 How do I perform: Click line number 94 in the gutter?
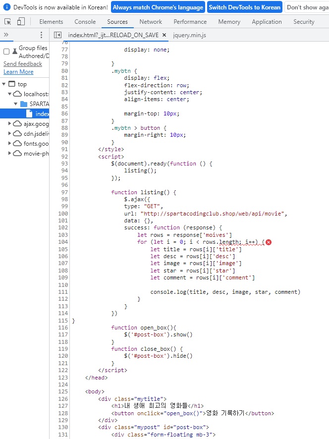[64, 170]
